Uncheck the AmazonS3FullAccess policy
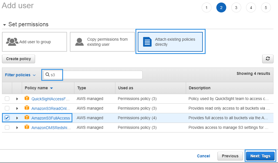The height and width of the screenshot is (163, 278). click(x=7, y=118)
